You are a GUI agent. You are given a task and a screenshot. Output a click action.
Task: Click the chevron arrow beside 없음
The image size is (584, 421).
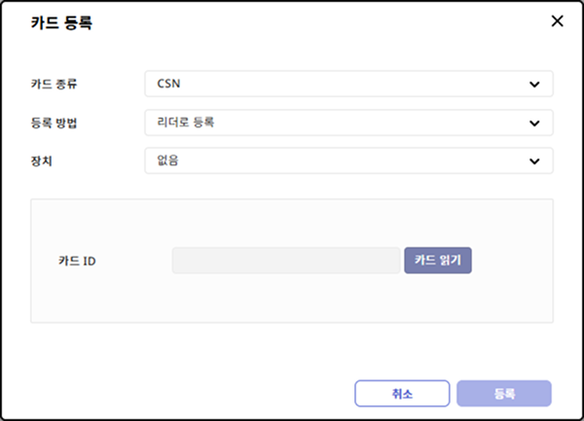(534, 161)
